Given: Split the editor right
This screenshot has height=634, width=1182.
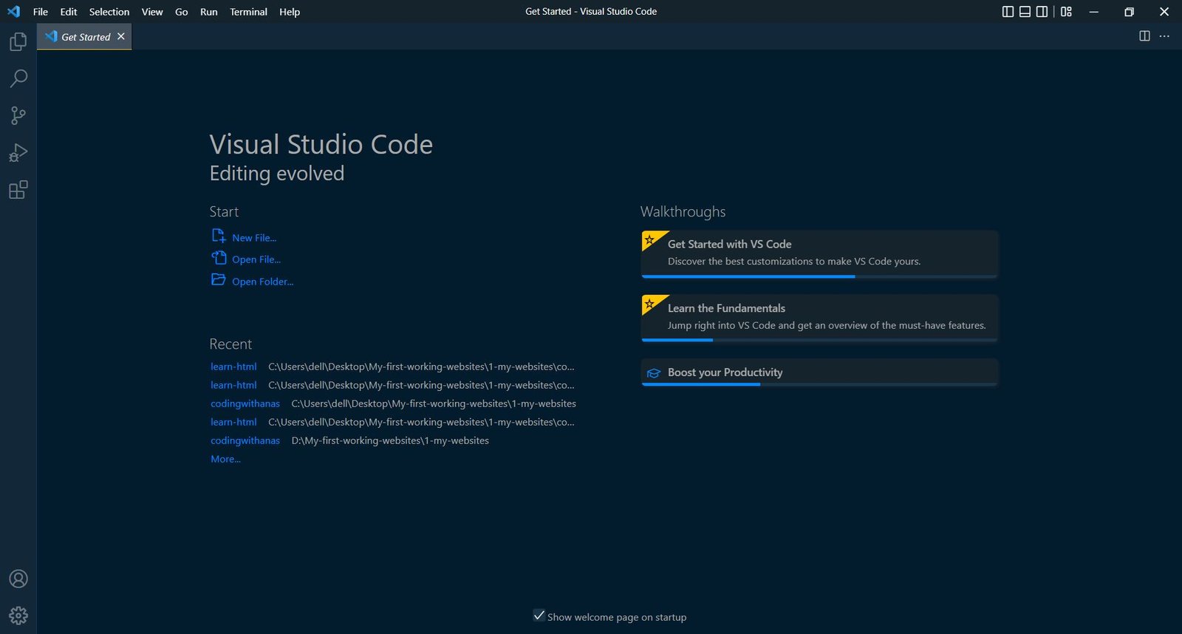Looking at the screenshot, I should (1144, 36).
